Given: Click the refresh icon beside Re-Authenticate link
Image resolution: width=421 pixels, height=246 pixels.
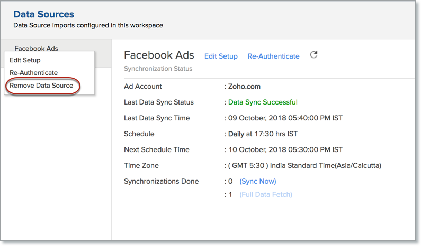Looking at the screenshot, I should click(x=313, y=55).
